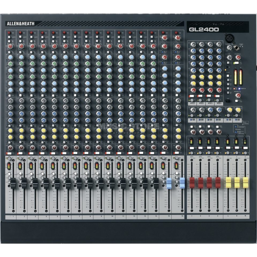Adjust the MTX 3 EXT IN knob

pyautogui.click(x=210, y=44)
